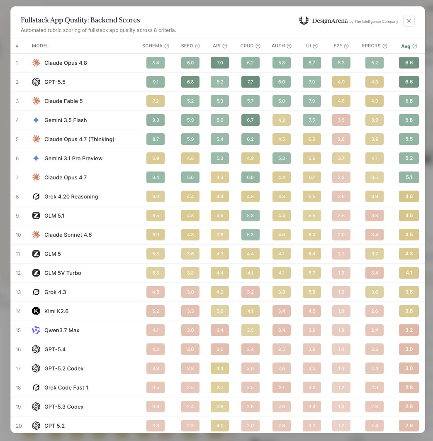This screenshot has height=441, width=433.
Task: Click The Intelligence Company link text
Action: click(x=376, y=22)
